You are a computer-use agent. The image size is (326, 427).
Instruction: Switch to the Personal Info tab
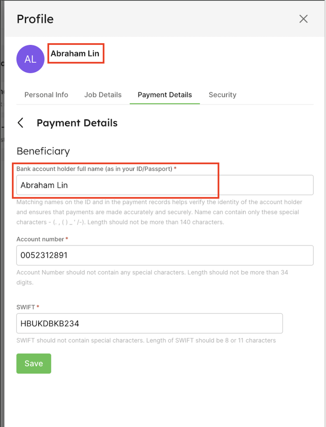(46, 95)
